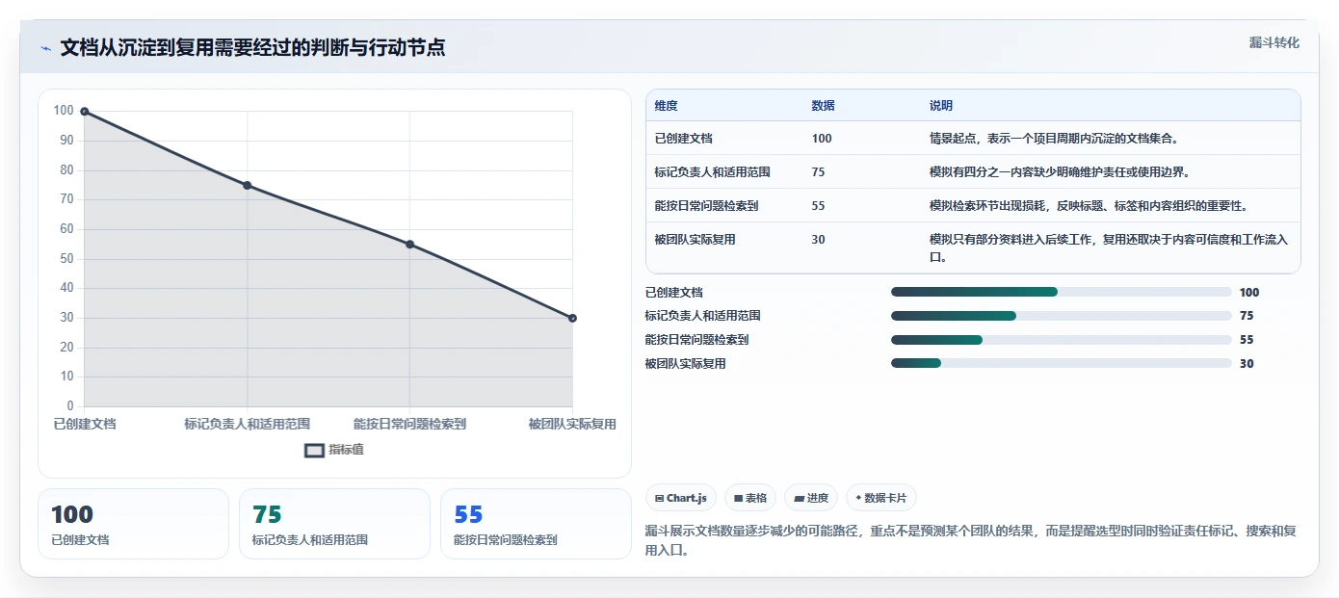
Task: Click the 已创建文档 label in the progress list
Action: pyautogui.click(x=673, y=292)
